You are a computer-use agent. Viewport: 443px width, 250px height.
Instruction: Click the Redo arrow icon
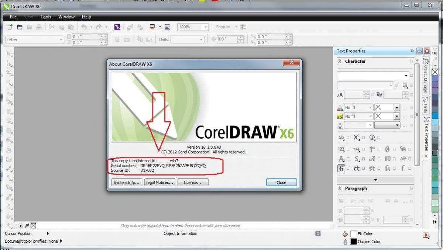pyautogui.click(x=99, y=27)
